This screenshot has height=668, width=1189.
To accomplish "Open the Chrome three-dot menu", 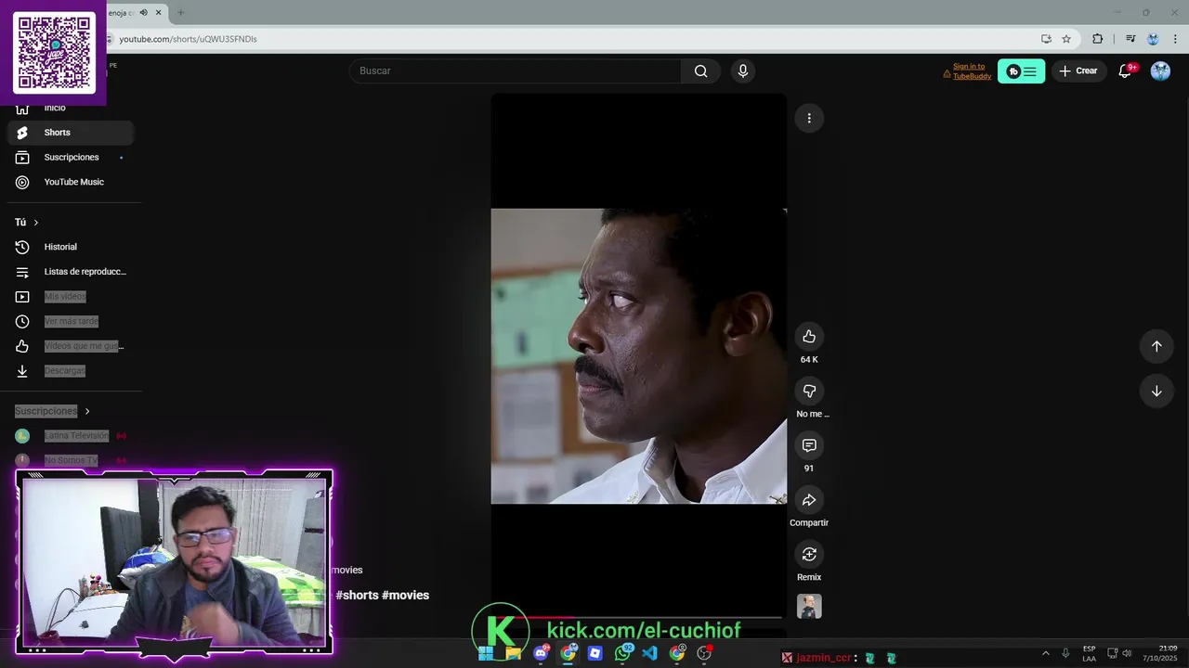I will point(1175,39).
